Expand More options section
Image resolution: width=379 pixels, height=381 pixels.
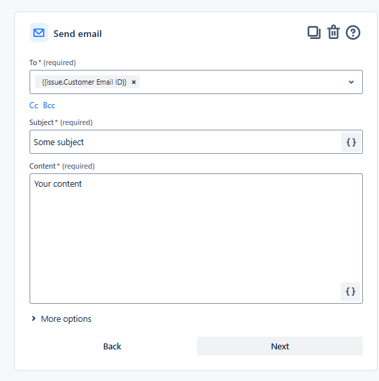[x=66, y=319]
